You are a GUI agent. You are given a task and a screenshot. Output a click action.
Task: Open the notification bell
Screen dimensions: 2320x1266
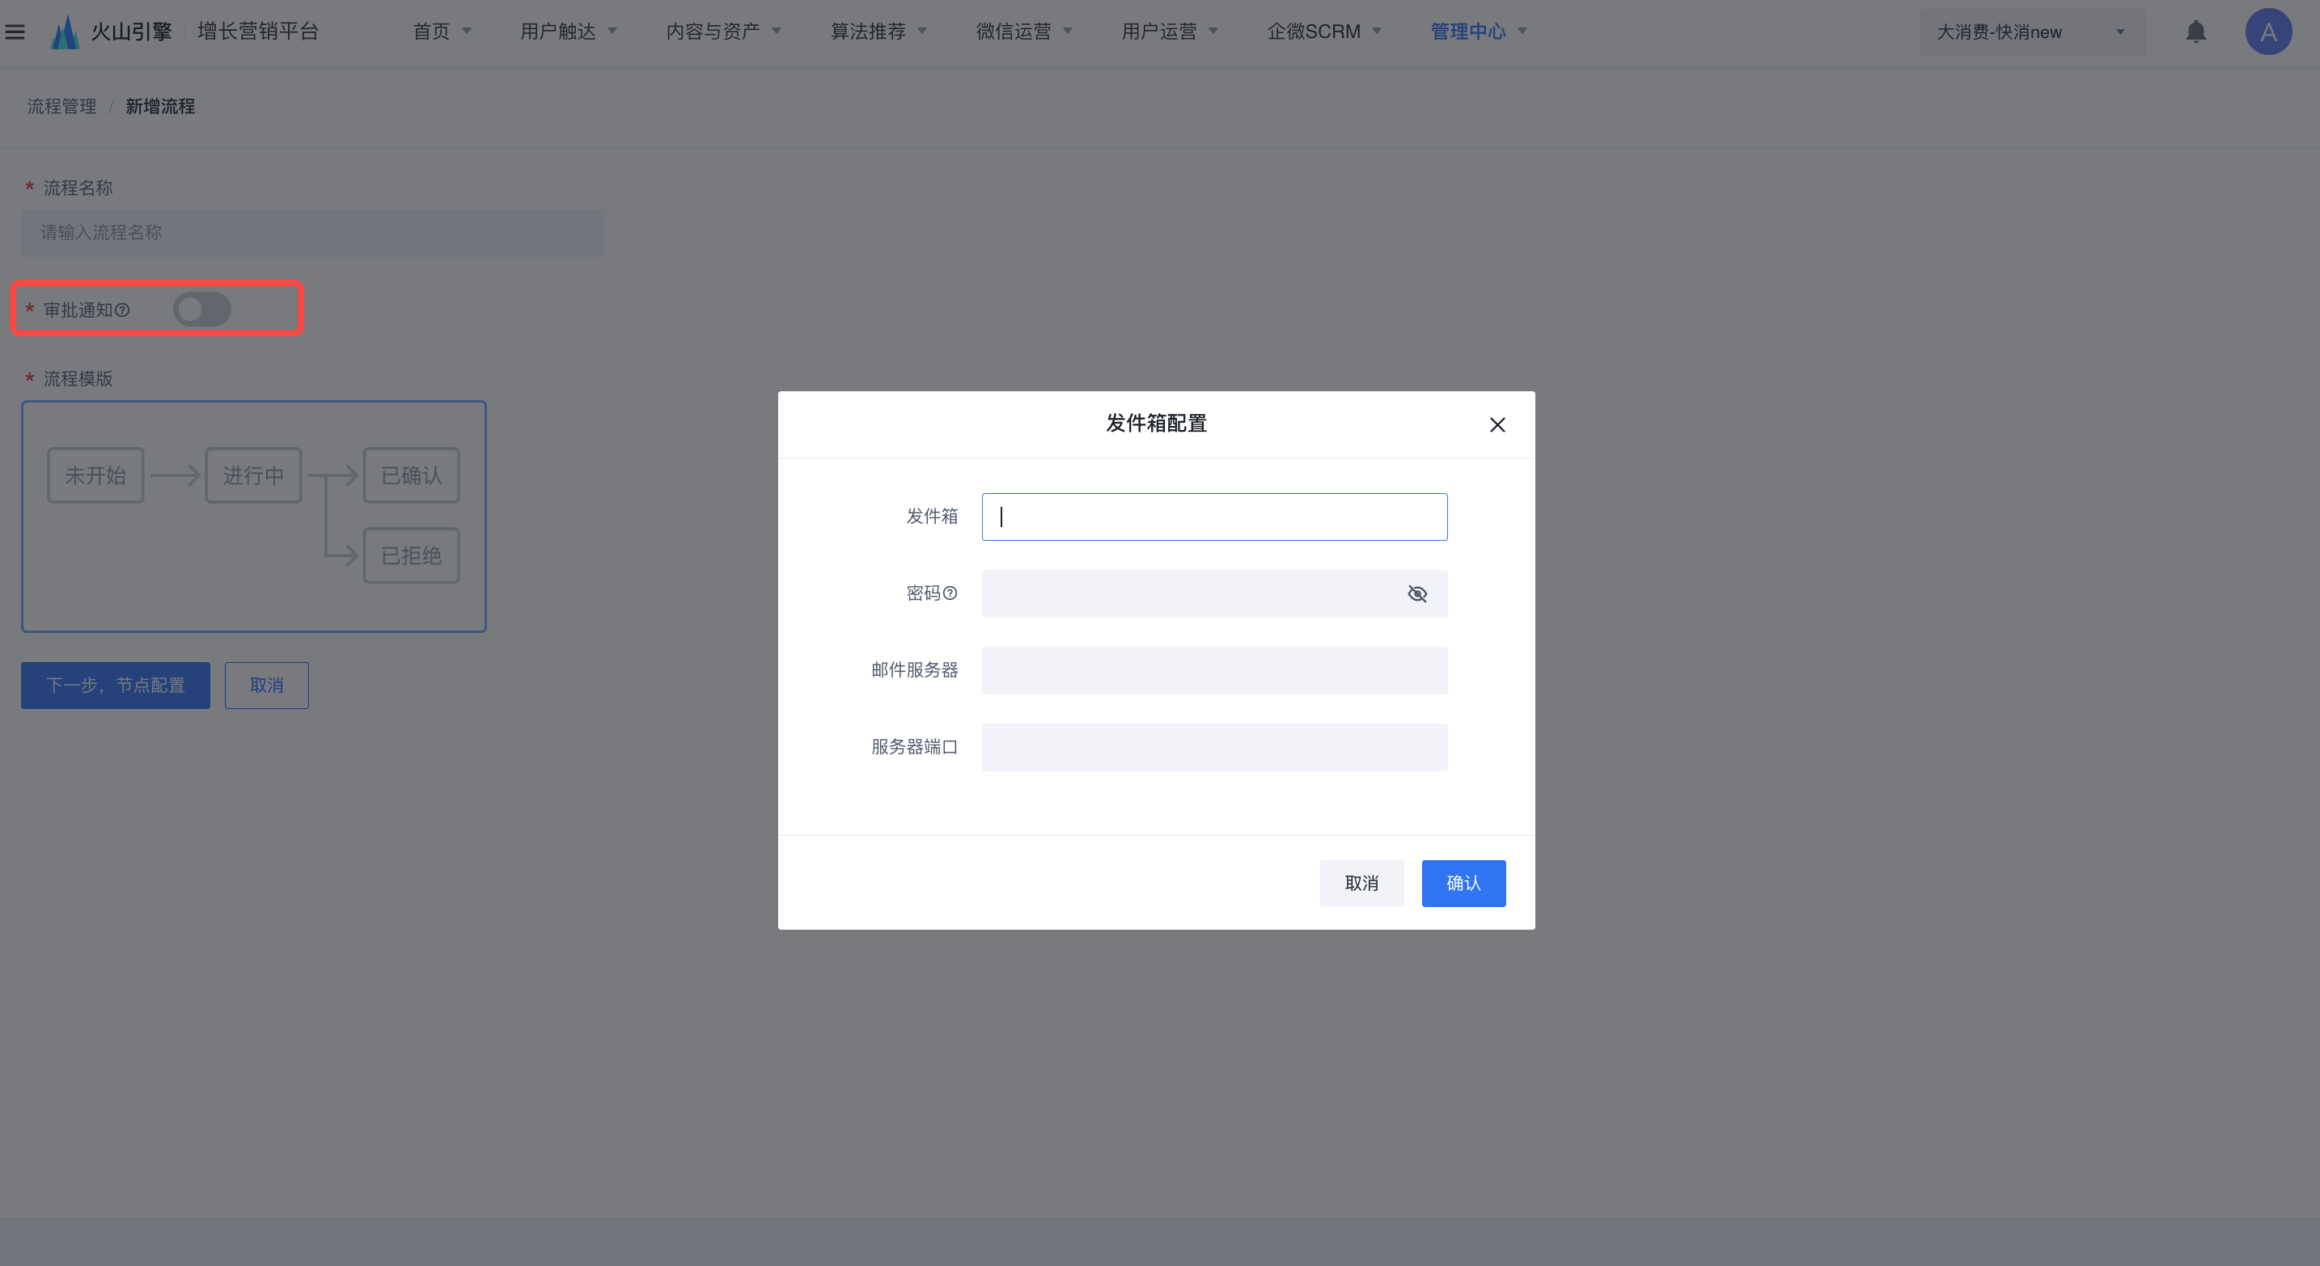click(2195, 32)
